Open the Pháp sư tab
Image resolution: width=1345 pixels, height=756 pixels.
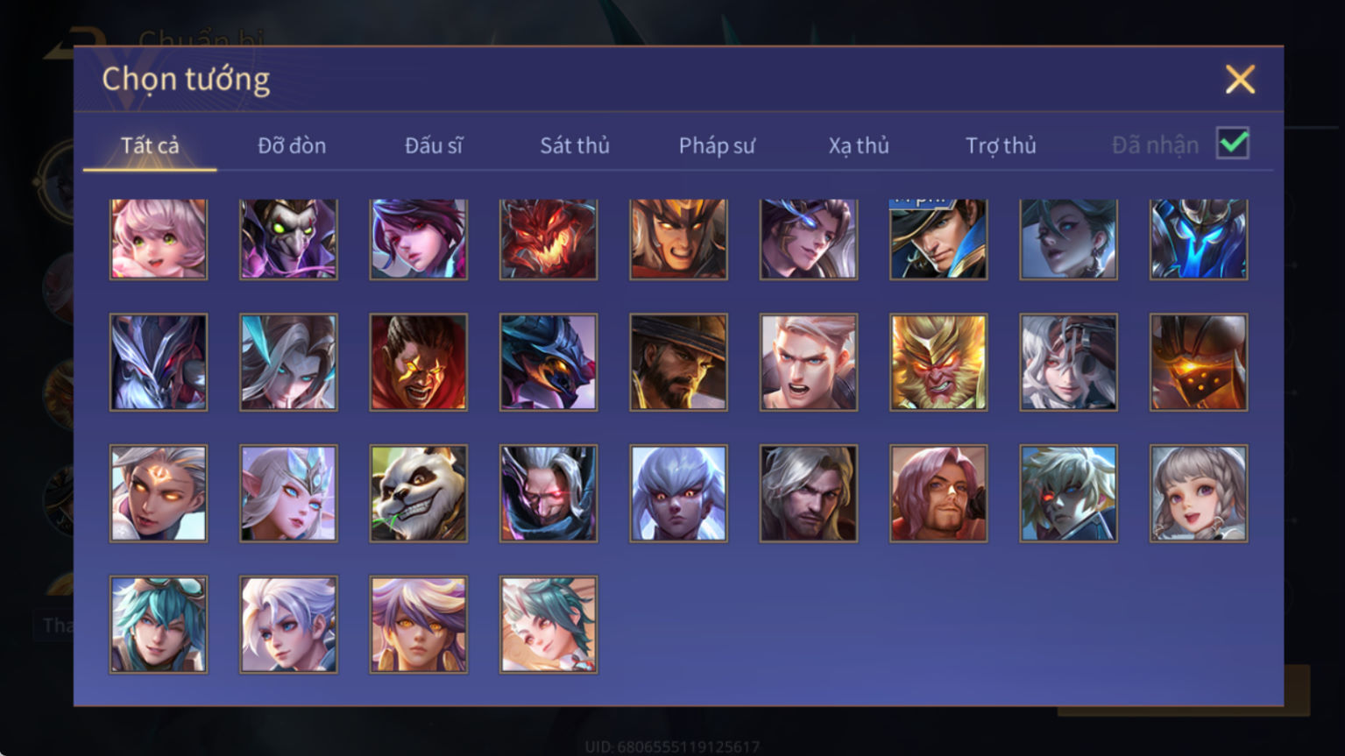pos(717,145)
